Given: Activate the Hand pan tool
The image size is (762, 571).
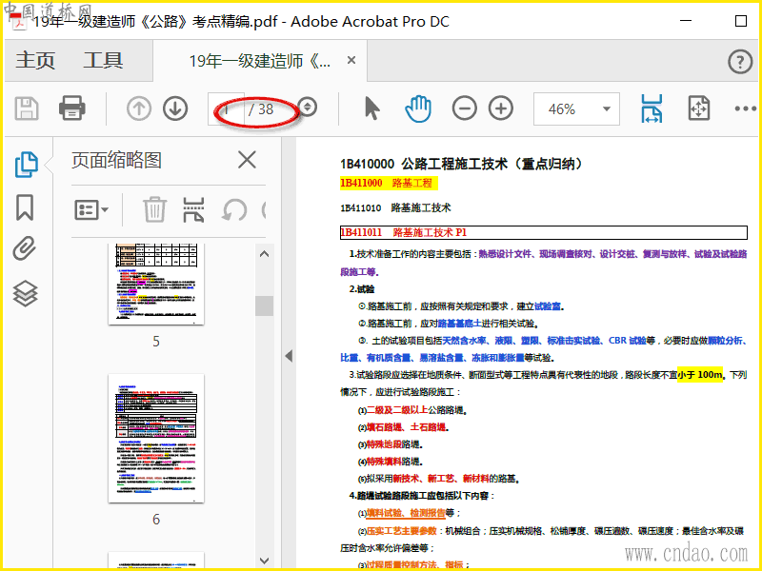Looking at the screenshot, I should (x=418, y=108).
